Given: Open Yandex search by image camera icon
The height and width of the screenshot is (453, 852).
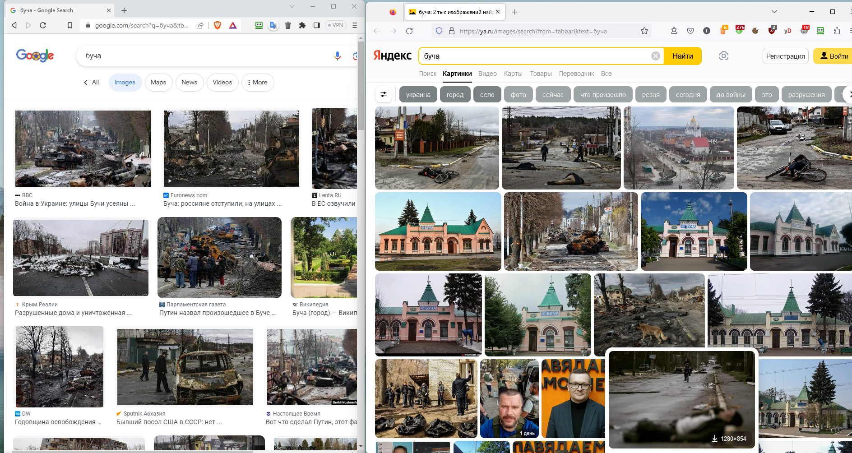Looking at the screenshot, I should pos(724,56).
